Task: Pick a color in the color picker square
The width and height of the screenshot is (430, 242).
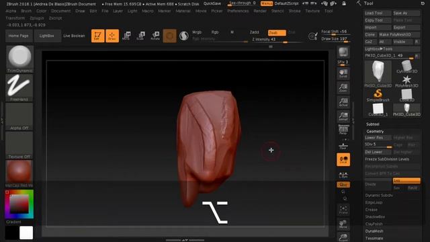Action: (19, 204)
